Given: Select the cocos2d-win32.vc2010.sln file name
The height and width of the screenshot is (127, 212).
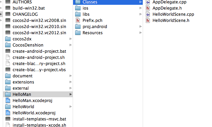Looking at the screenshot, I should (39, 27).
